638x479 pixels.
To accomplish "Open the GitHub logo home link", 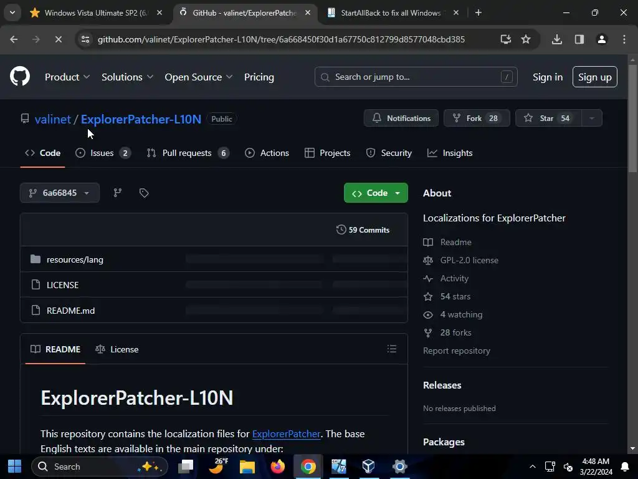I will (x=19, y=76).
